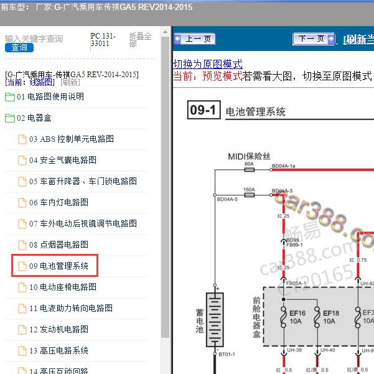Click the document icon of 04 安全气囊电路图
Screen dimensions: 374x374
[22, 161]
